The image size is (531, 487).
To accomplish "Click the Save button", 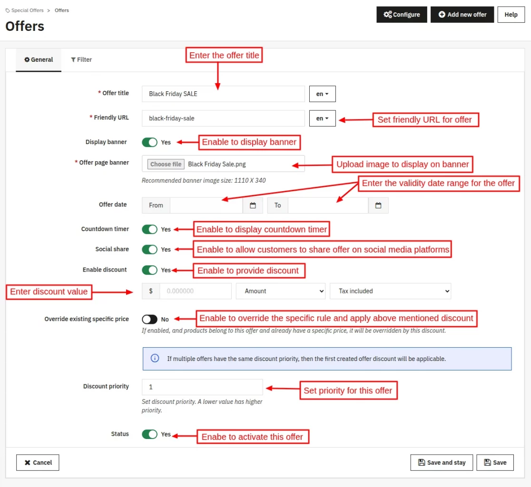I will tap(495, 462).
